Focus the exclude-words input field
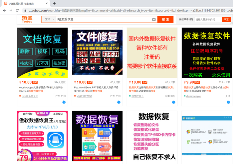Screen dimensions: 233x164 (208, 20)
